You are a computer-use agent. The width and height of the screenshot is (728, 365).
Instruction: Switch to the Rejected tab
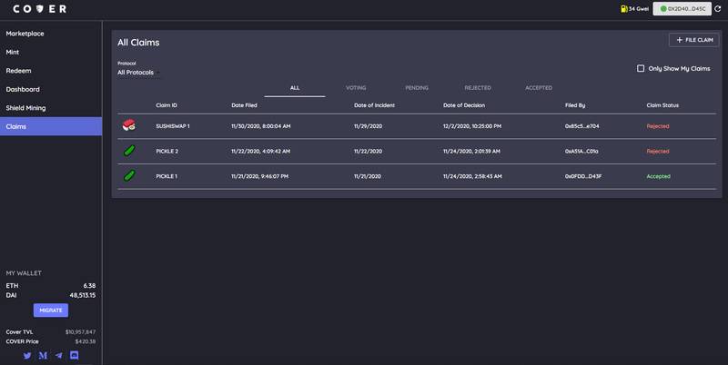(478, 87)
